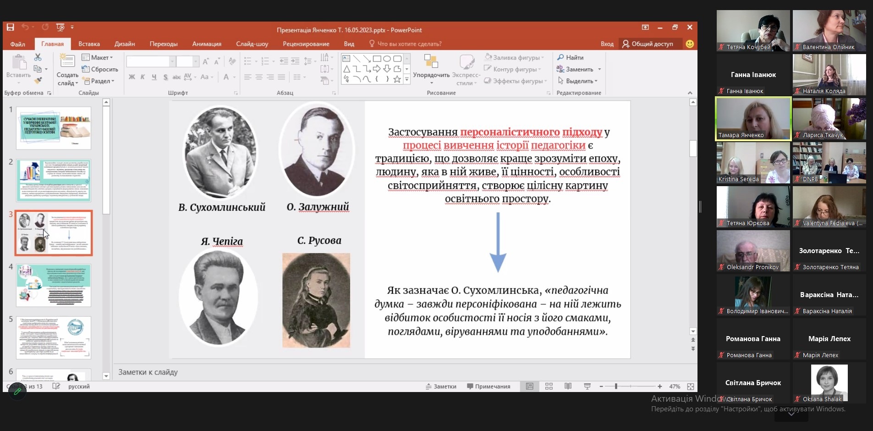This screenshot has height=431, width=873.
Task: Click the Cut scissors icon
Action: [38, 57]
